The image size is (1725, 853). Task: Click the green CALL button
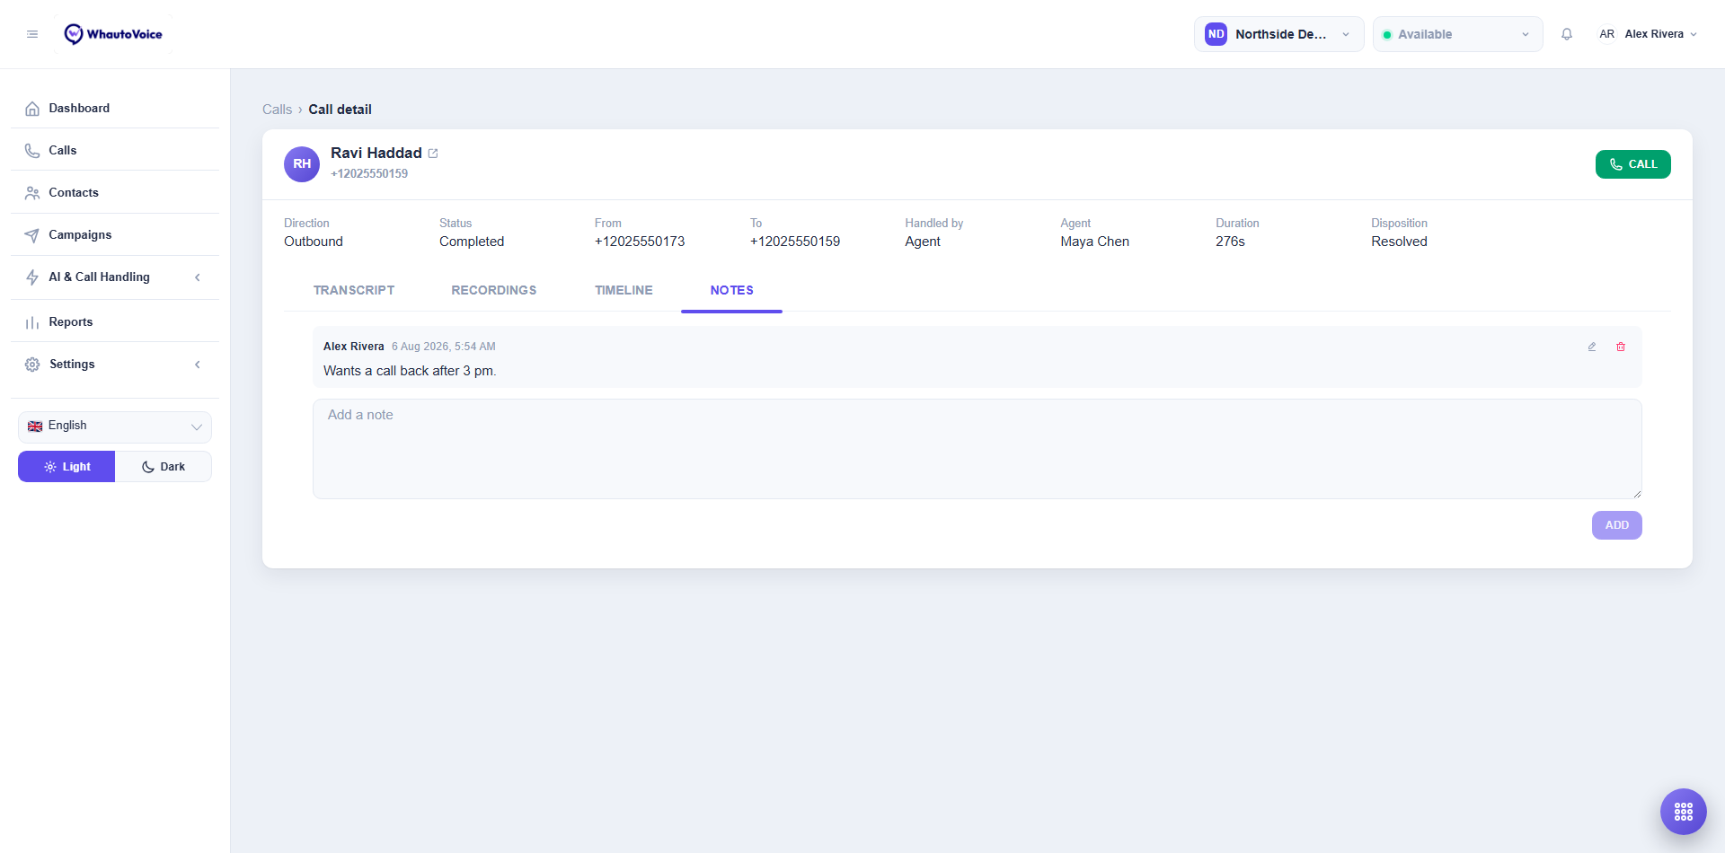coord(1632,164)
